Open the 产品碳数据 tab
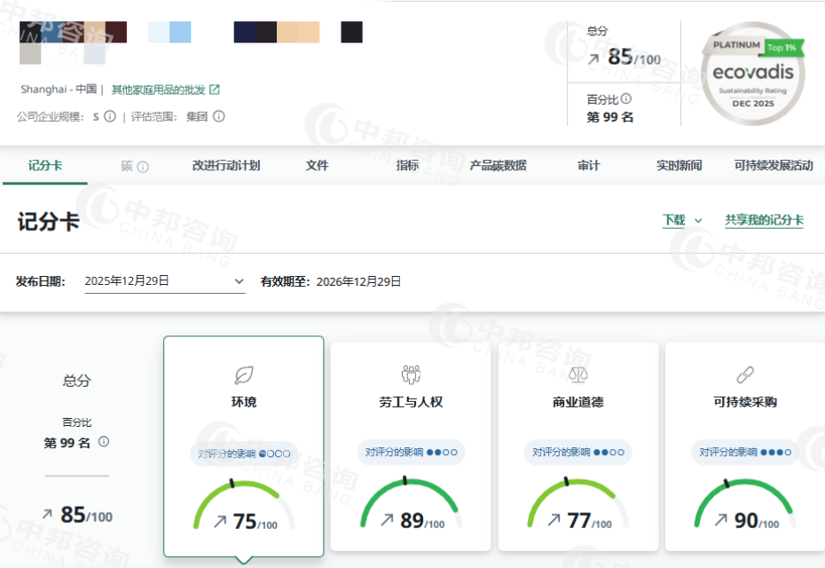825x568 pixels. coord(498,166)
